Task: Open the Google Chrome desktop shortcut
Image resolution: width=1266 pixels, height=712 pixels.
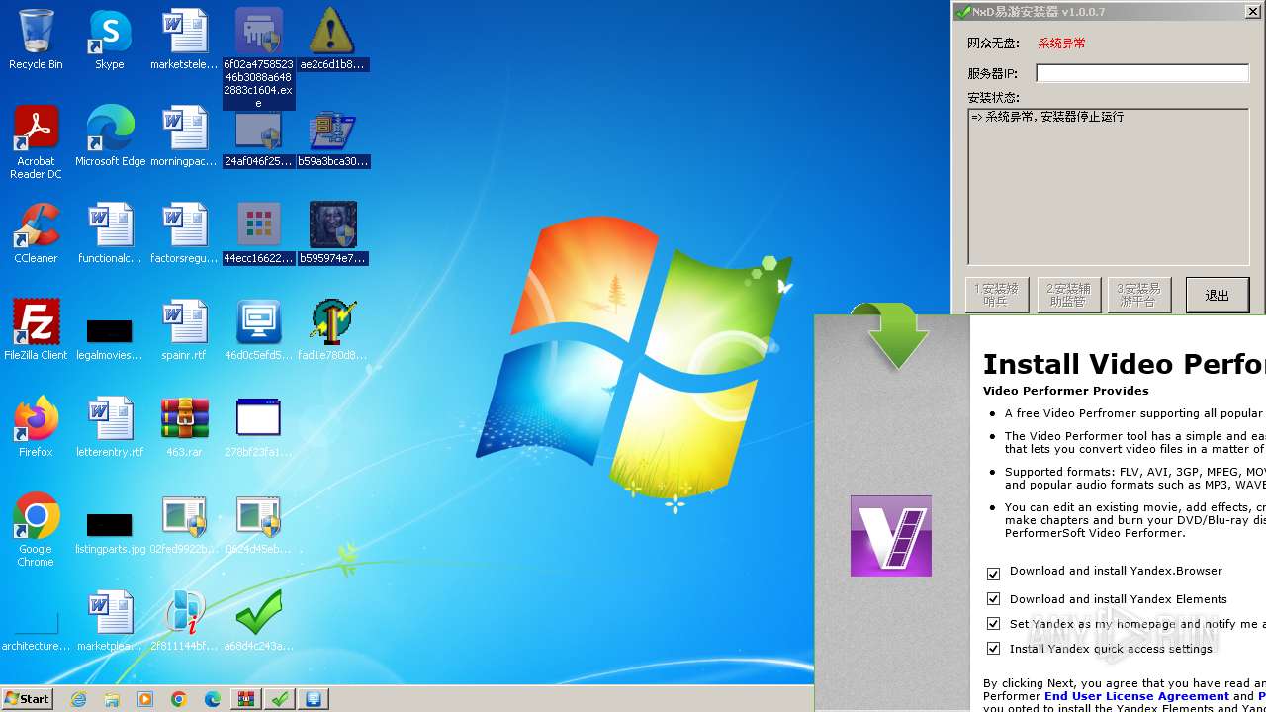Action: pyautogui.click(x=36, y=530)
